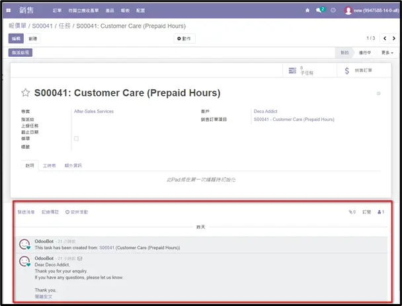Click 發送消息 send message in chatter

26,212
